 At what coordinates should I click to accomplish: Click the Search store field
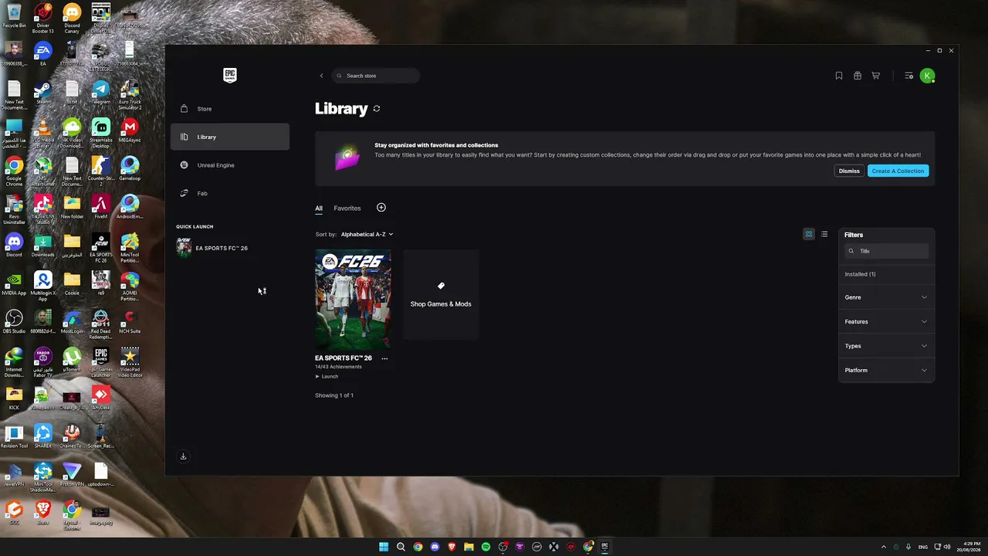tap(376, 76)
